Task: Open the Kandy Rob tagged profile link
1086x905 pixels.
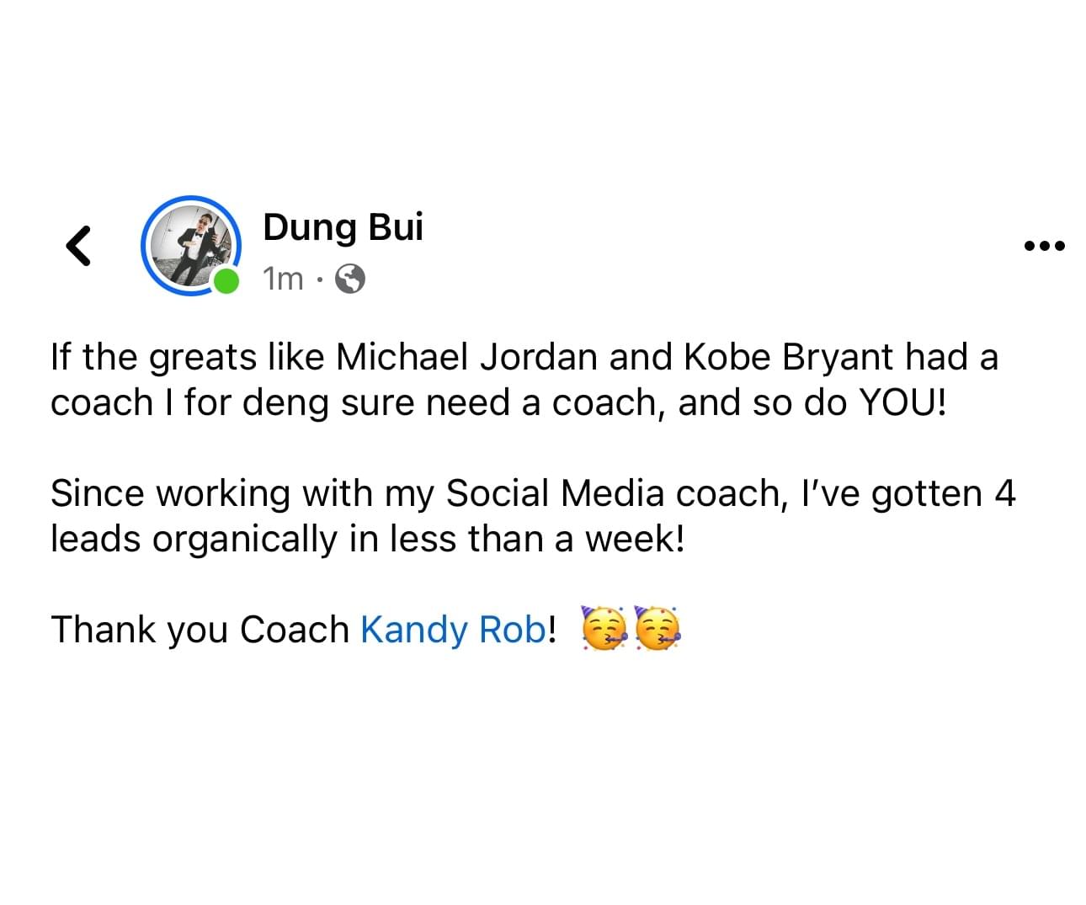Action: tap(453, 629)
